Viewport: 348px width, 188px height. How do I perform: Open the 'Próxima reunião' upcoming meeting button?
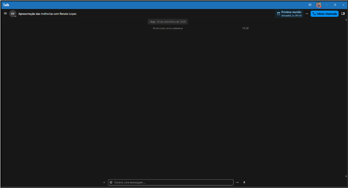[x=289, y=14]
